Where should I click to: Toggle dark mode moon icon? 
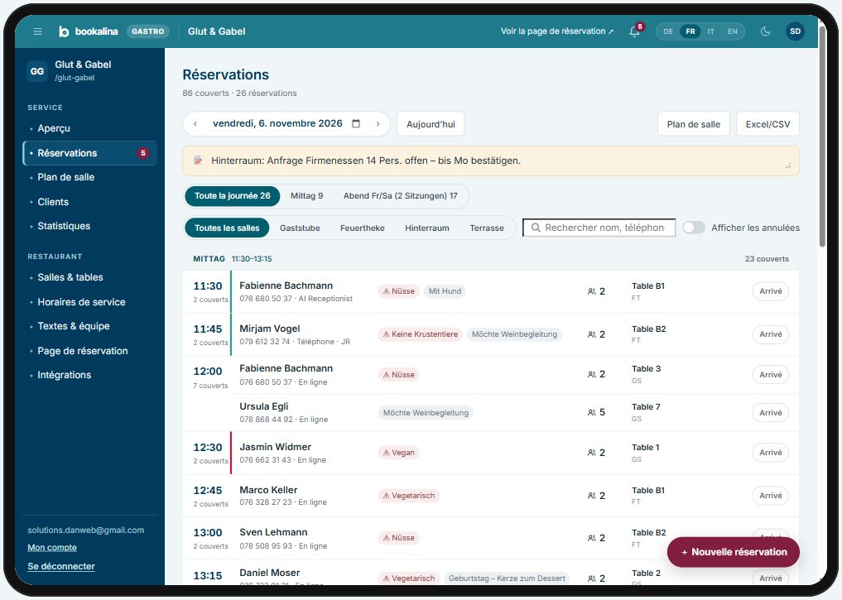(x=766, y=31)
